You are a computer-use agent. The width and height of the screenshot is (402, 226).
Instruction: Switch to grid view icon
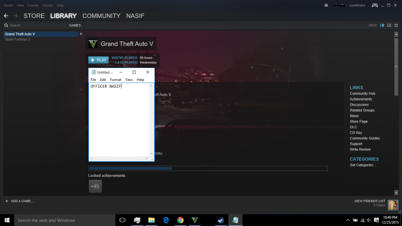coord(396,25)
